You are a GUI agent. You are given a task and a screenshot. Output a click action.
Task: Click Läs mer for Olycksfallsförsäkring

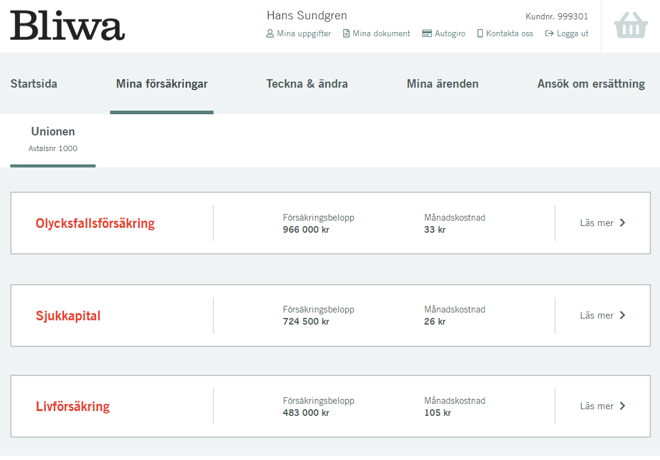tap(596, 223)
